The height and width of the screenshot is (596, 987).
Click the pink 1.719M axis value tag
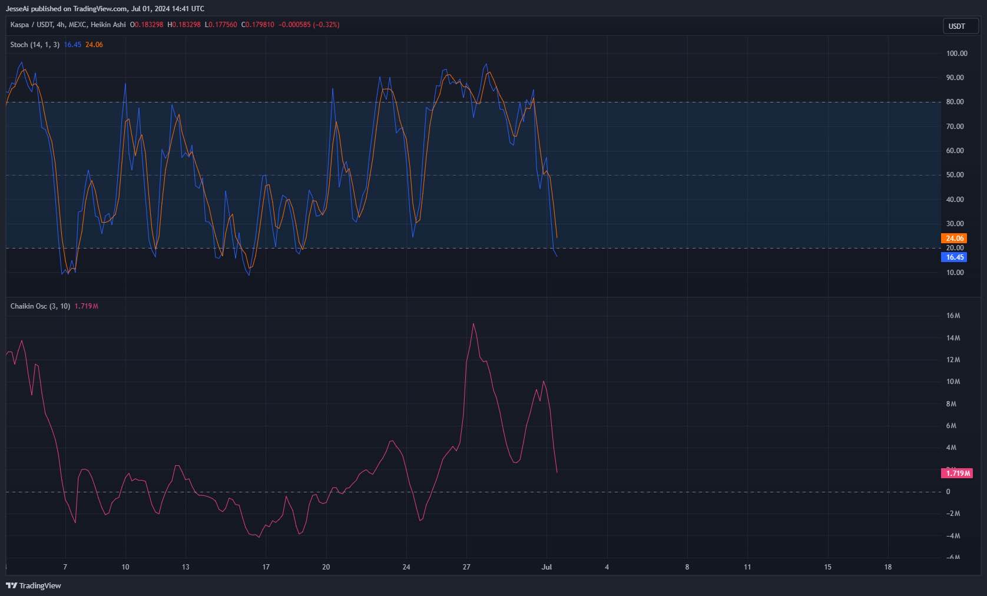tap(957, 474)
